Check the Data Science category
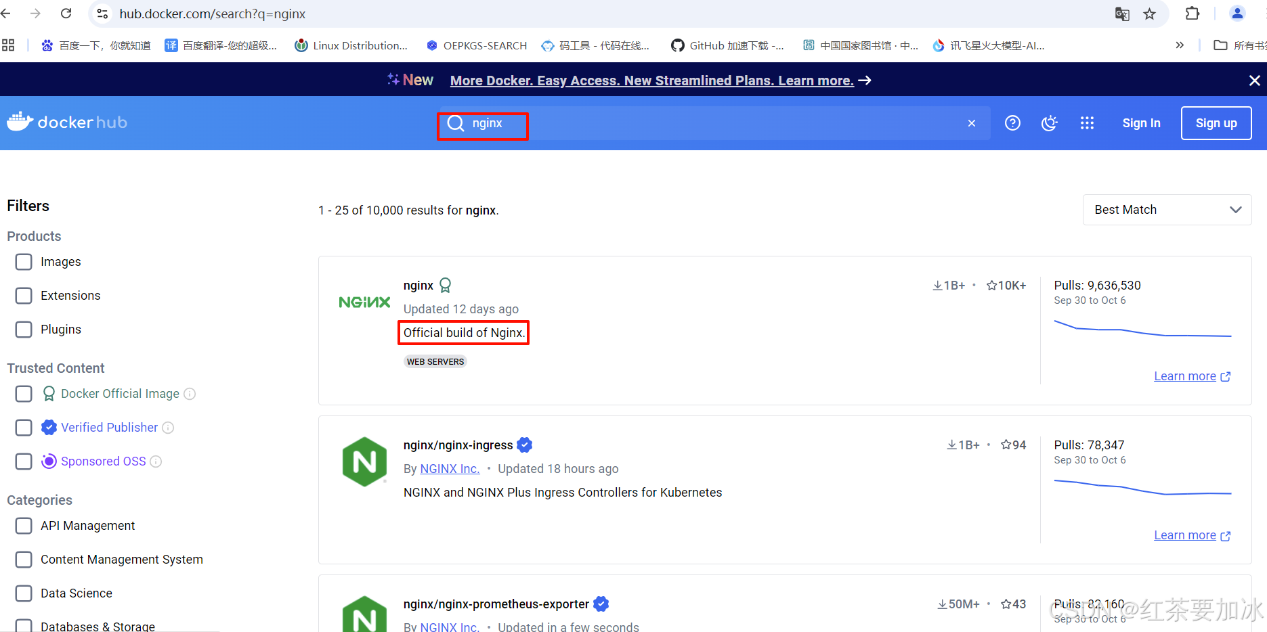This screenshot has height=632, width=1267. tap(24, 593)
